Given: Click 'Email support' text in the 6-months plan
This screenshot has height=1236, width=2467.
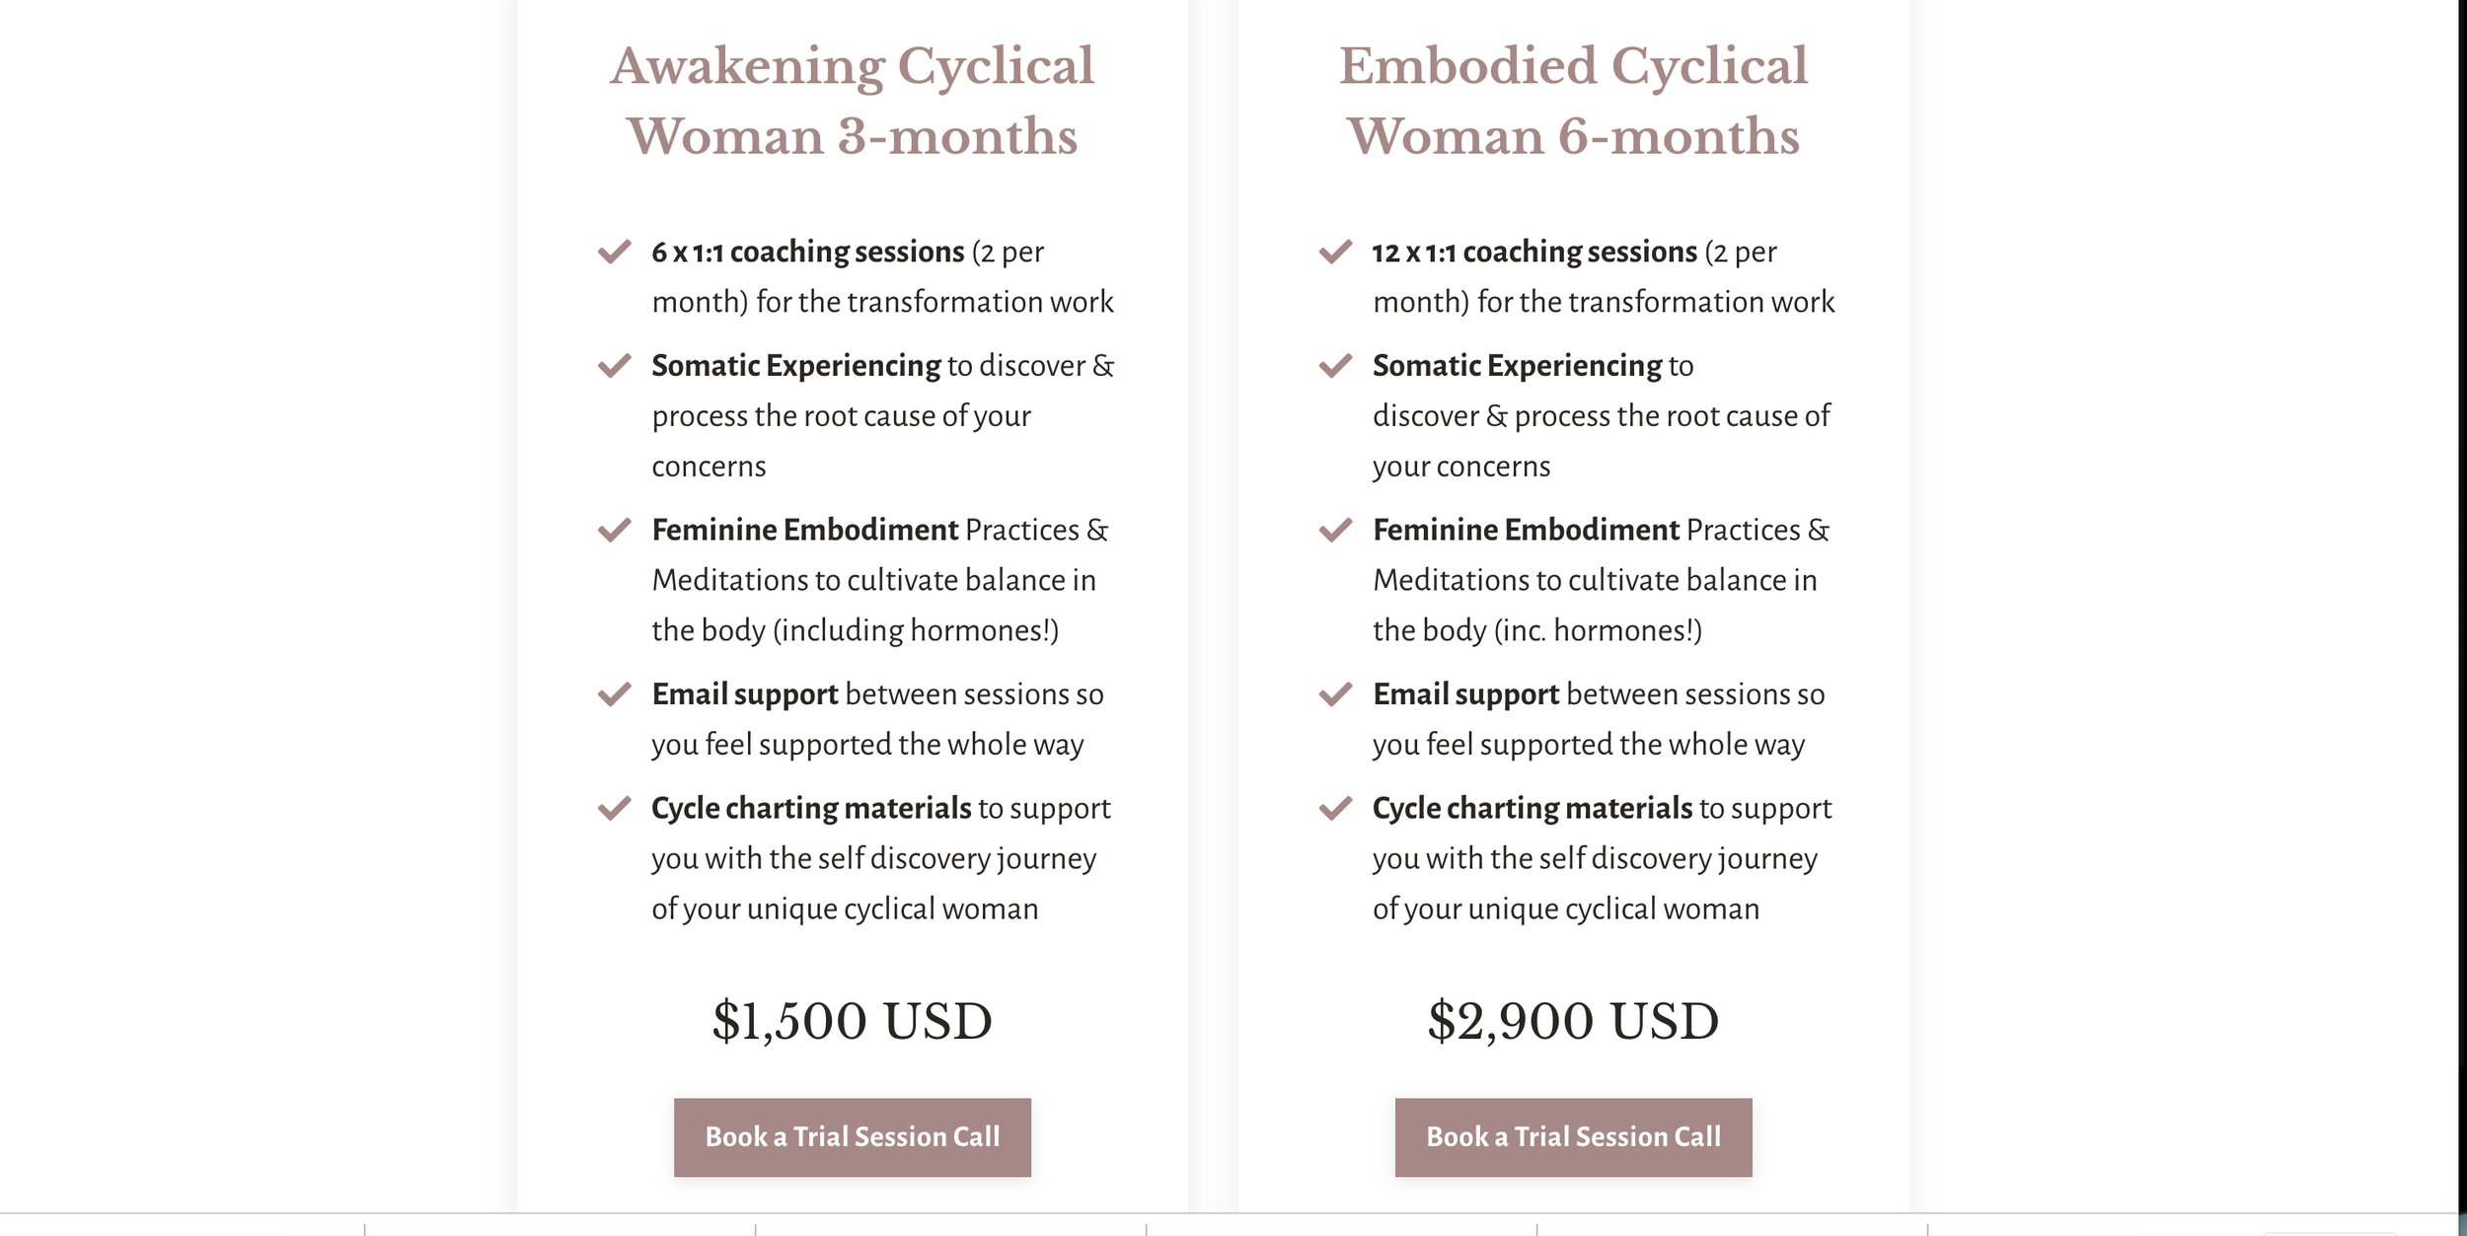Looking at the screenshot, I should (1465, 694).
